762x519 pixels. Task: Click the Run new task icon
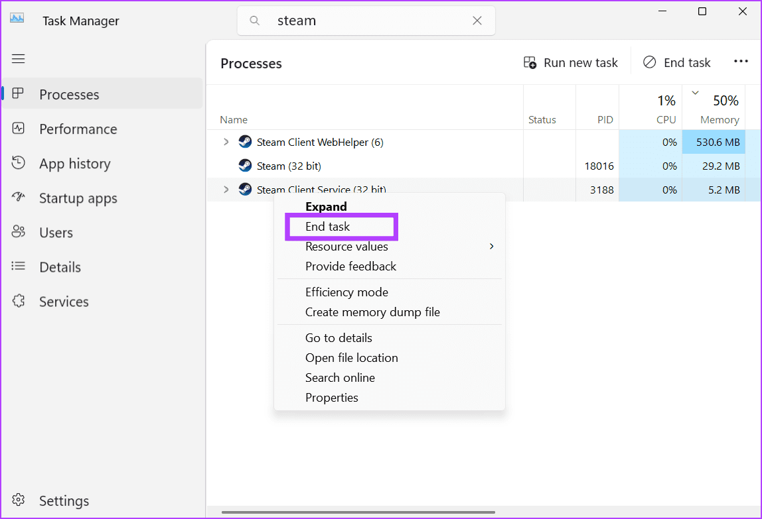pyautogui.click(x=530, y=62)
